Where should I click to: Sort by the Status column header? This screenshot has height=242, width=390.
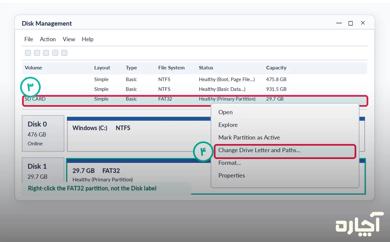click(x=206, y=68)
